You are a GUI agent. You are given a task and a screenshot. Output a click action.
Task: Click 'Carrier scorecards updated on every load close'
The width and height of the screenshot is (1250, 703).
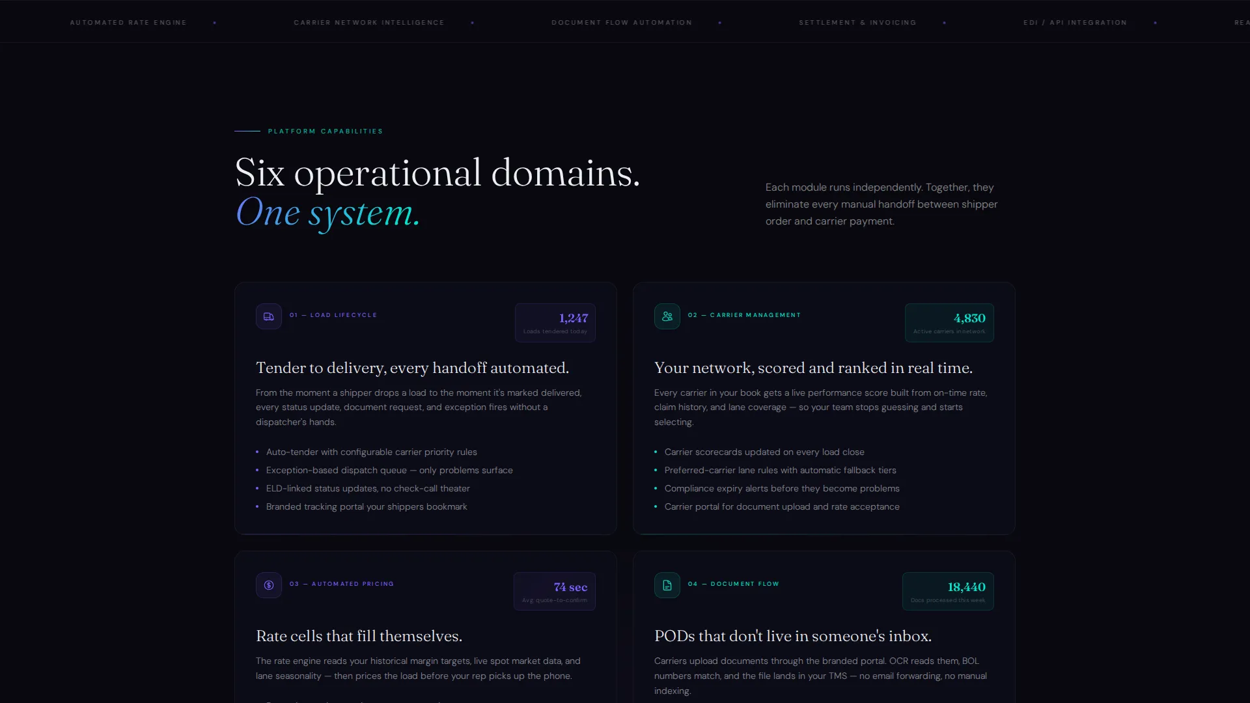(764, 452)
